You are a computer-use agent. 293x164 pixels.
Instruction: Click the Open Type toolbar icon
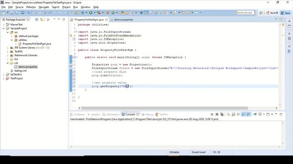pyautogui.click(x=122, y=13)
